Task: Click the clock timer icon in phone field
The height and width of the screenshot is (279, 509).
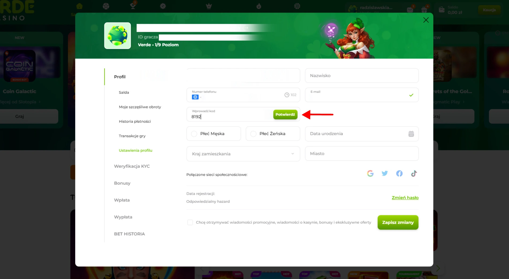Action: pos(287,95)
